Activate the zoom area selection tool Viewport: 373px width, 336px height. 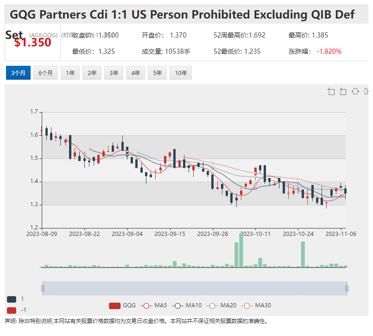[331, 91]
